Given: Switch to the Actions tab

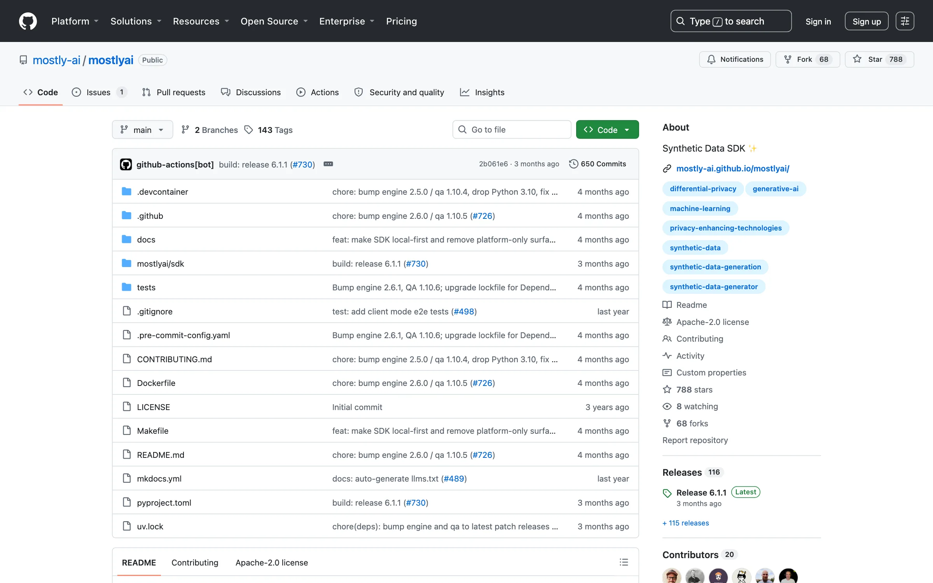Looking at the screenshot, I should coord(318,92).
